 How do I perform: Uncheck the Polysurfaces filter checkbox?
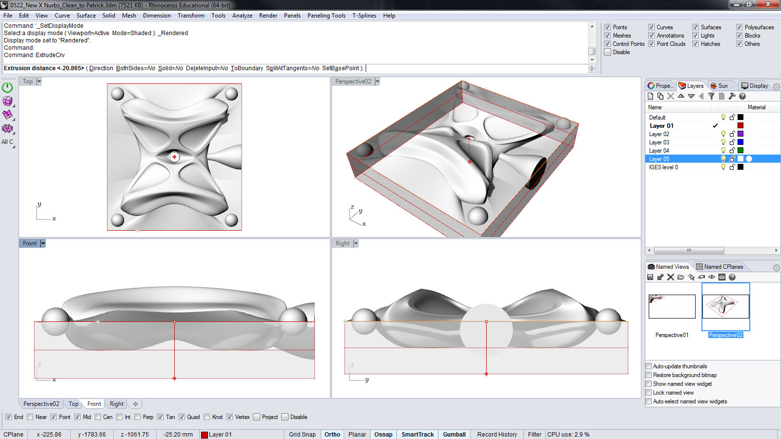click(x=740, y=27)
